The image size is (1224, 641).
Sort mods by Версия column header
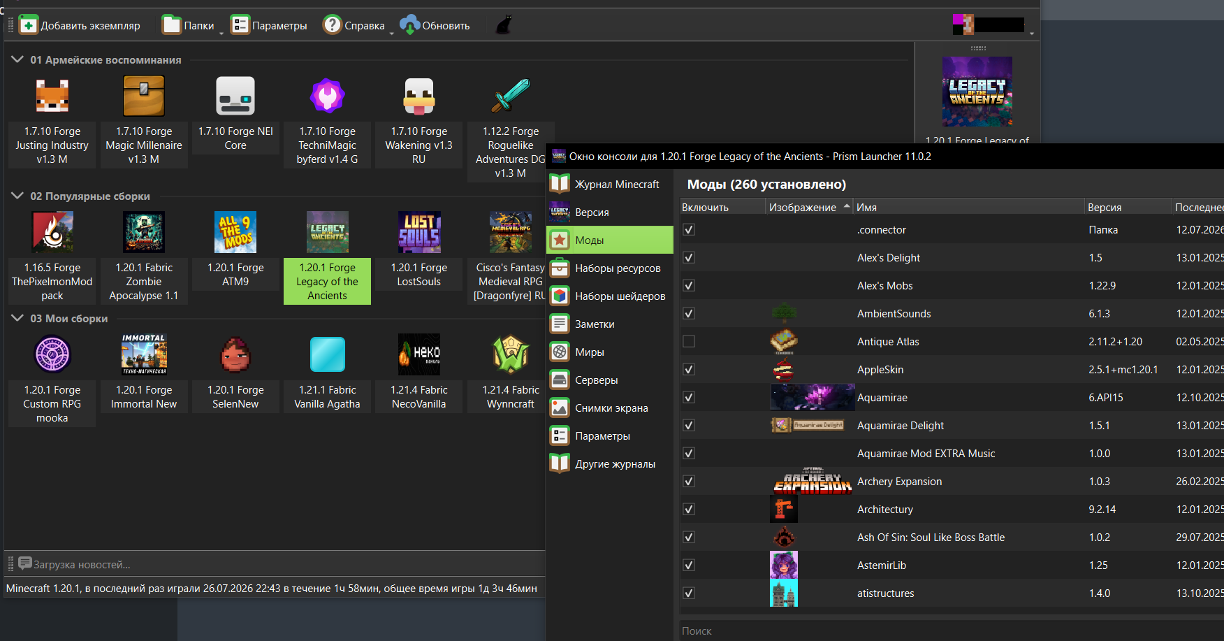tap(1128, 207)
